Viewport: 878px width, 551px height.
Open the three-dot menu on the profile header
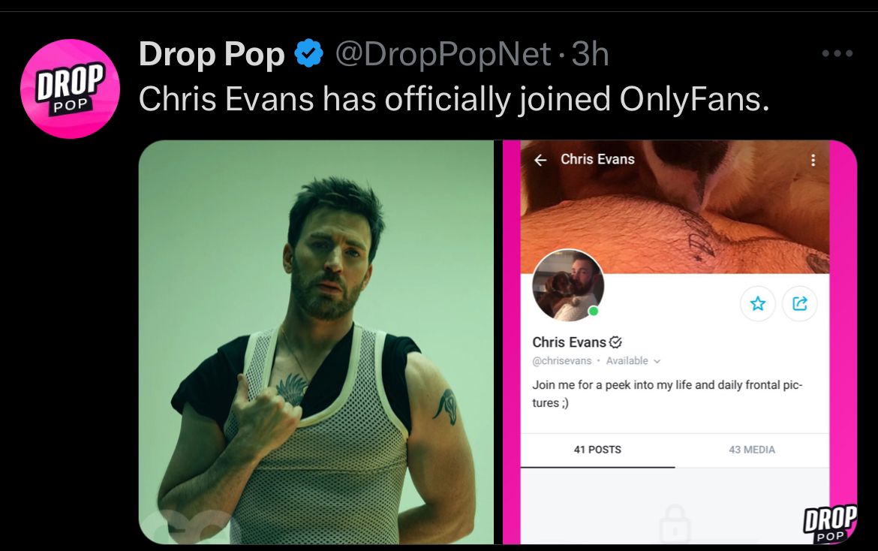(813, 159)
